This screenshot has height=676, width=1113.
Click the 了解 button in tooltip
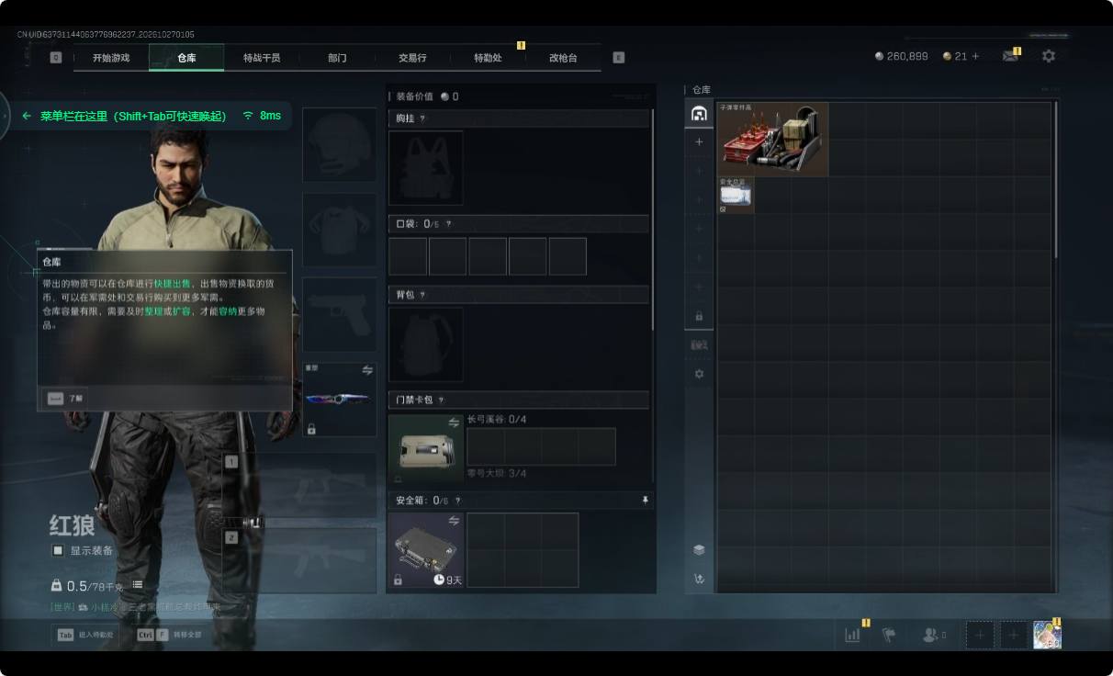click(x=65, y=399)
